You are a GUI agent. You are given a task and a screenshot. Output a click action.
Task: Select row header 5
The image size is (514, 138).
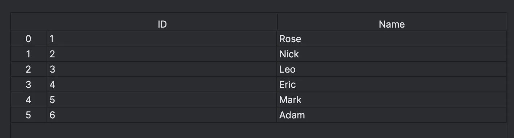(29, 115)
